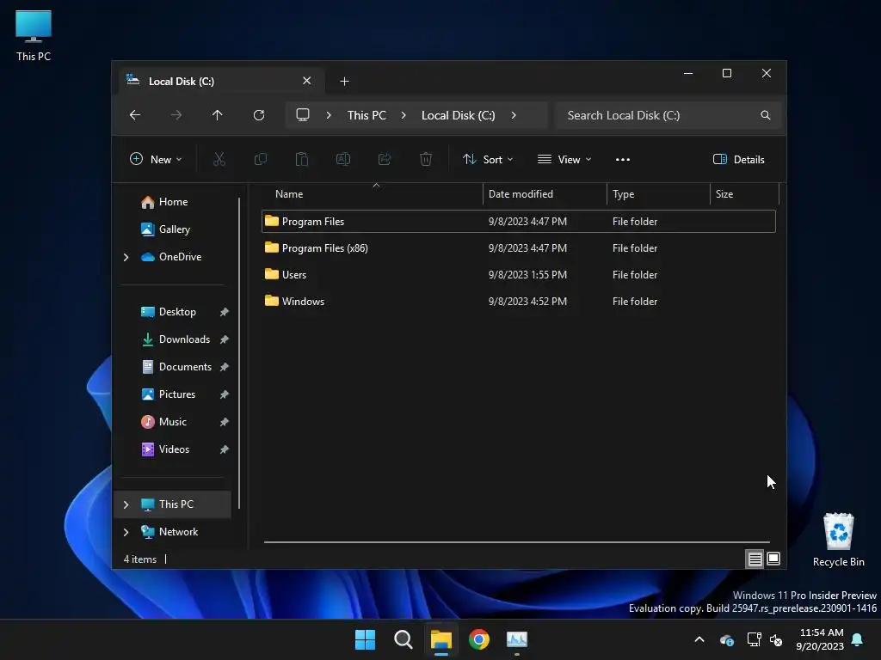This screenshot has height=660, width=881.
Task: Select the Windows folder
Action: pyautogui.click(x=519, y=302)
